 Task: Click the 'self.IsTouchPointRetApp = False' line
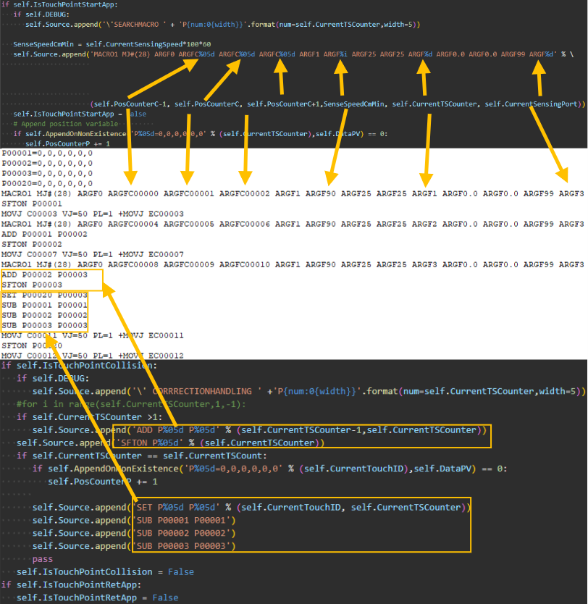(x=97, y=597)
